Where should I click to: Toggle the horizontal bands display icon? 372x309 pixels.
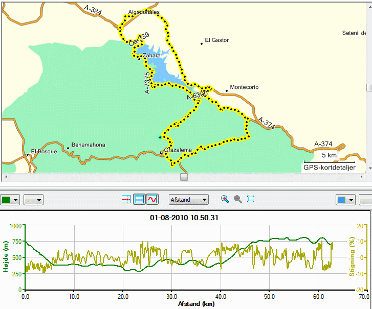click(x=139, y=199)
